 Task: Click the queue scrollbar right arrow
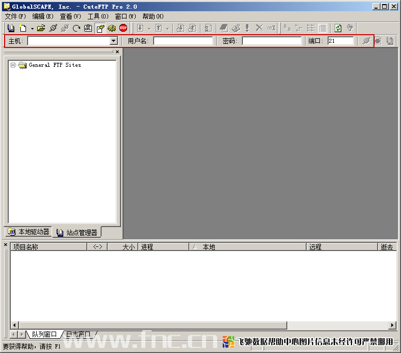(392, 325)
